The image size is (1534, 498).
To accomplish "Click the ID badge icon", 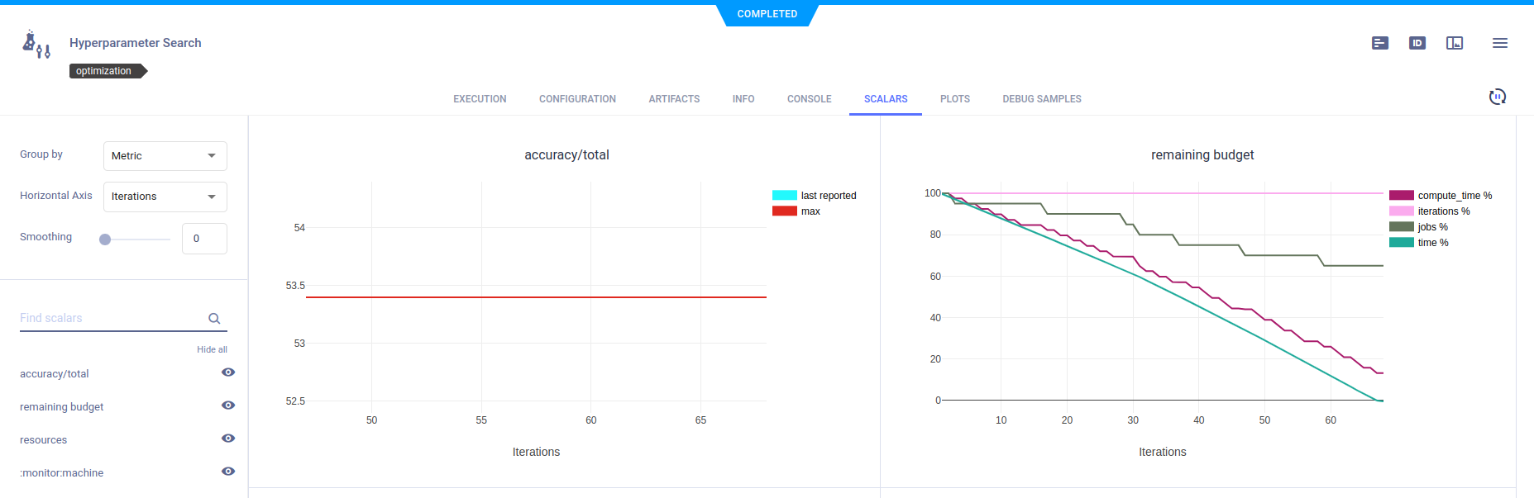I will click(x=1417, y=43).
